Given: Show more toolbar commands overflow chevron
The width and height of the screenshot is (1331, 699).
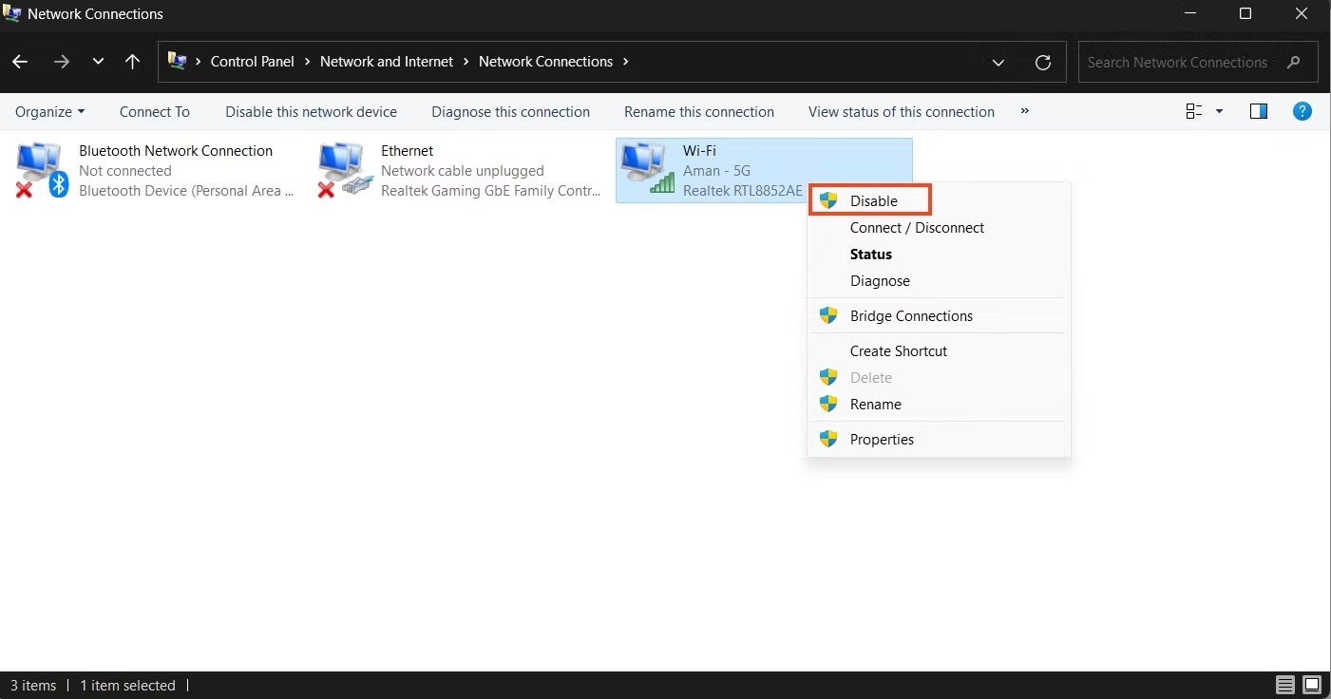Looking at the screenshot, I should [x=1024, y=111].
